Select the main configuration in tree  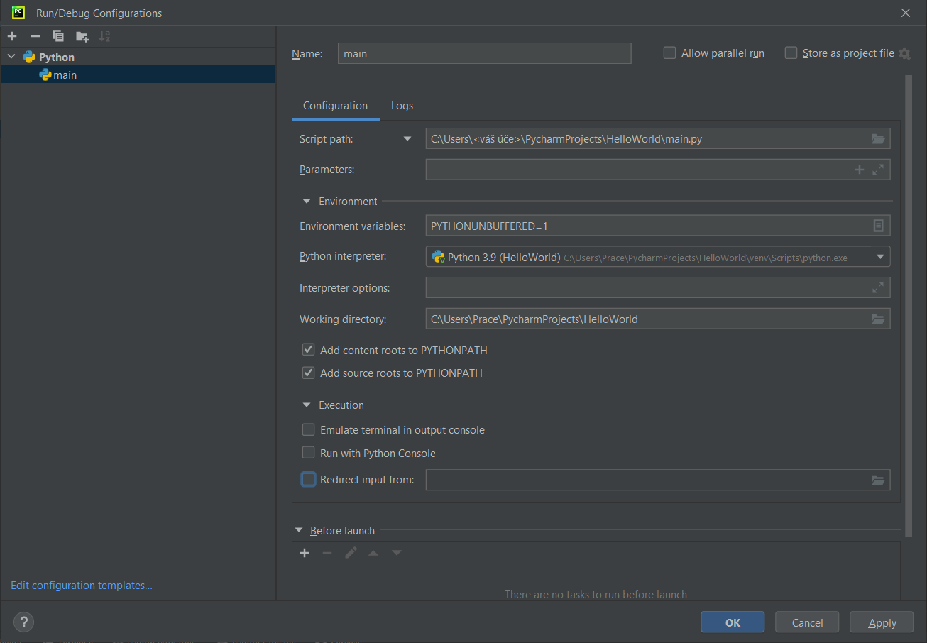click(x=138, y=75)
